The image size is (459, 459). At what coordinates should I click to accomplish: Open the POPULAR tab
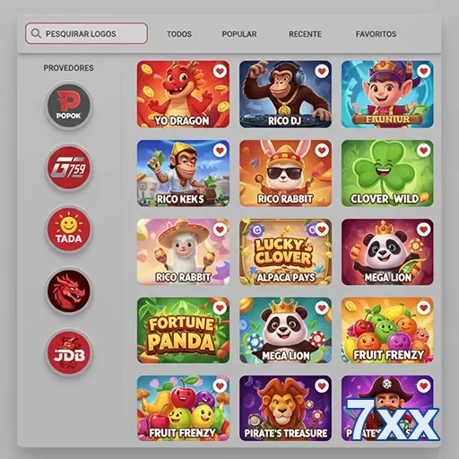coord(239,34)
